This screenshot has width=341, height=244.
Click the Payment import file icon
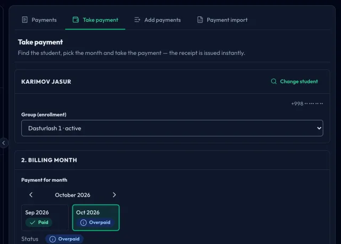pos(200,20)
